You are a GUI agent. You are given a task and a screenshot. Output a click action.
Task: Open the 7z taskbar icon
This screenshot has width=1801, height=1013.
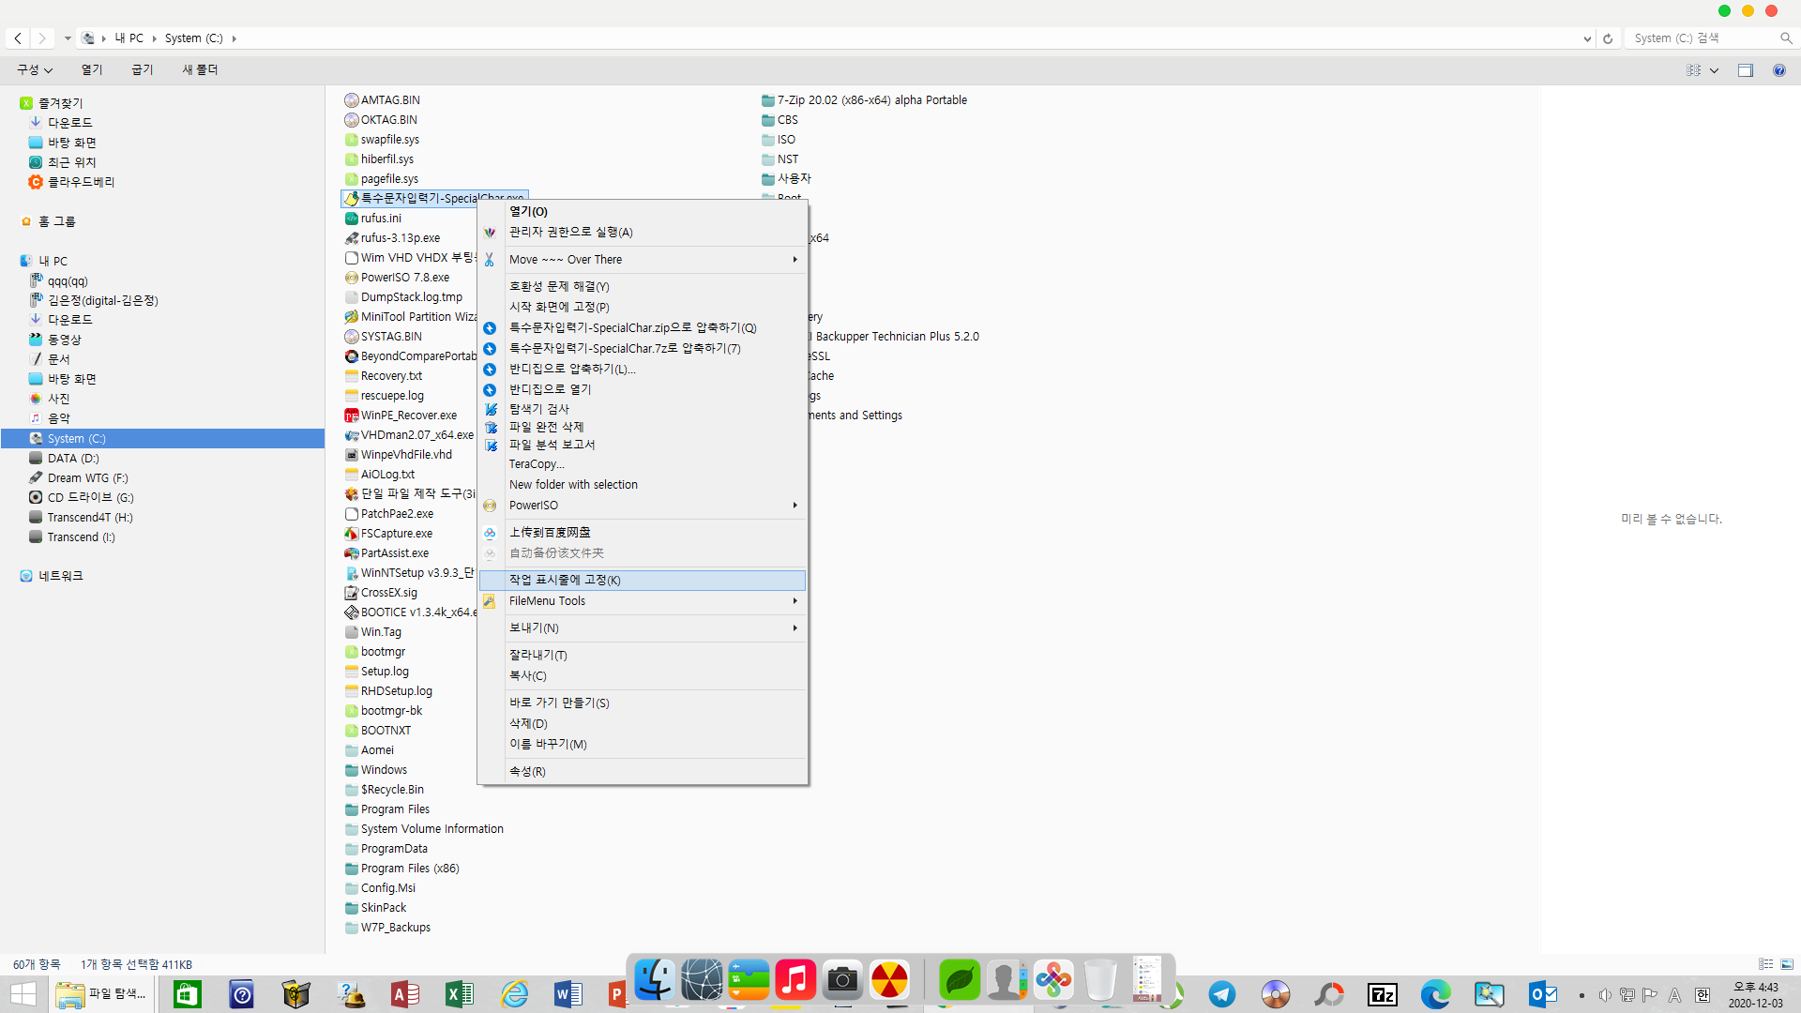point(1383,994)
